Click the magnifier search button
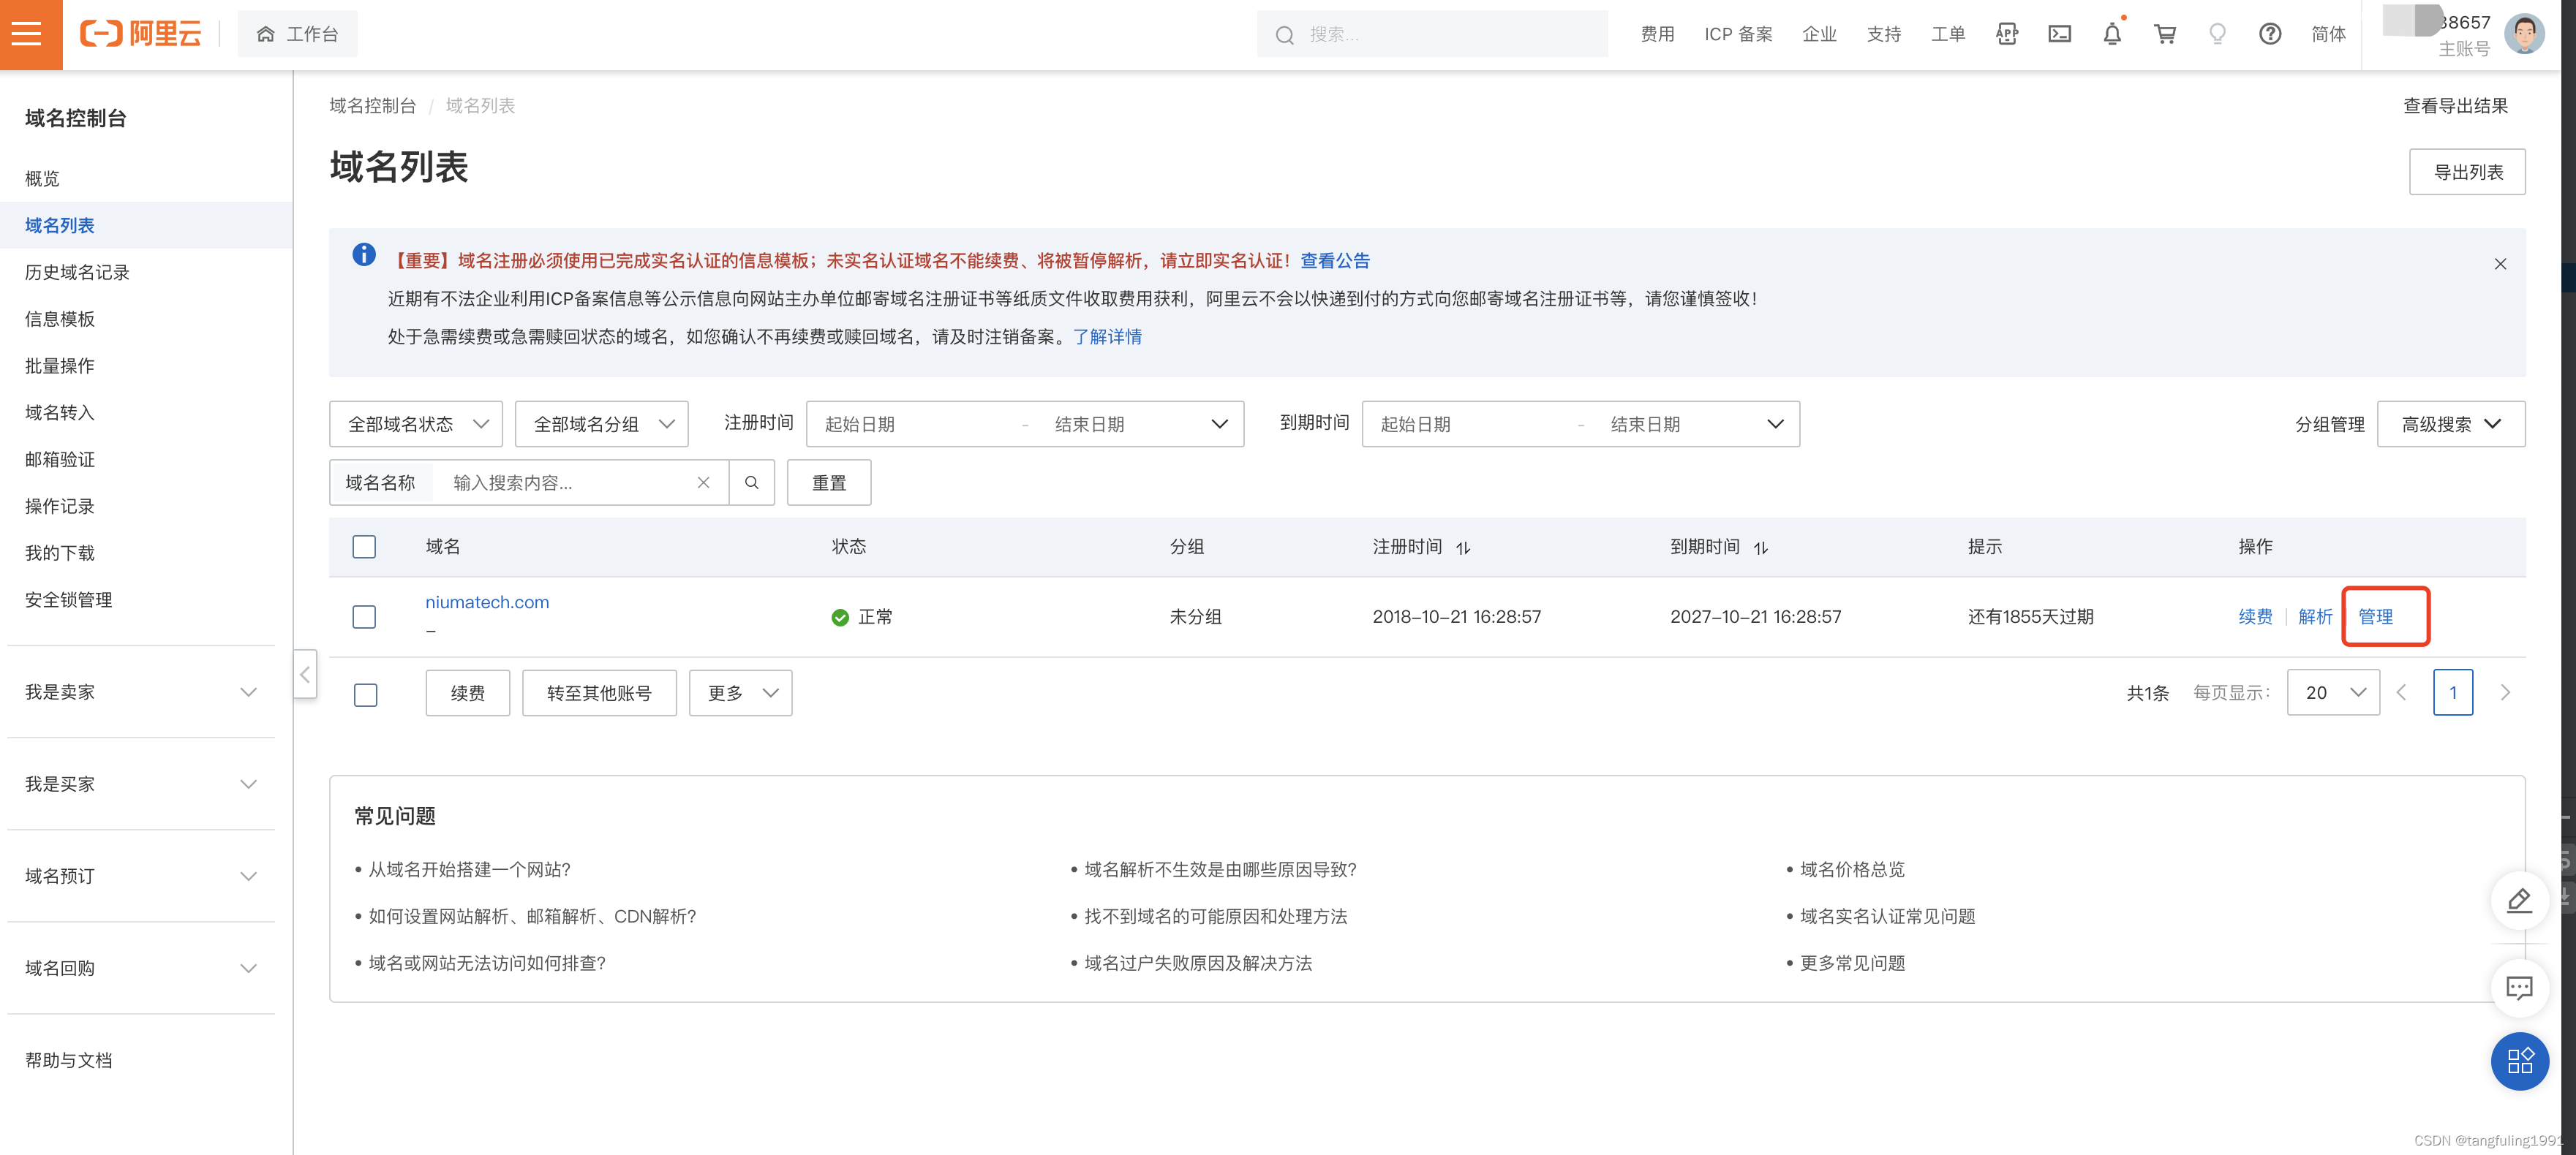 pyautogui.click(x=752, y=482)
